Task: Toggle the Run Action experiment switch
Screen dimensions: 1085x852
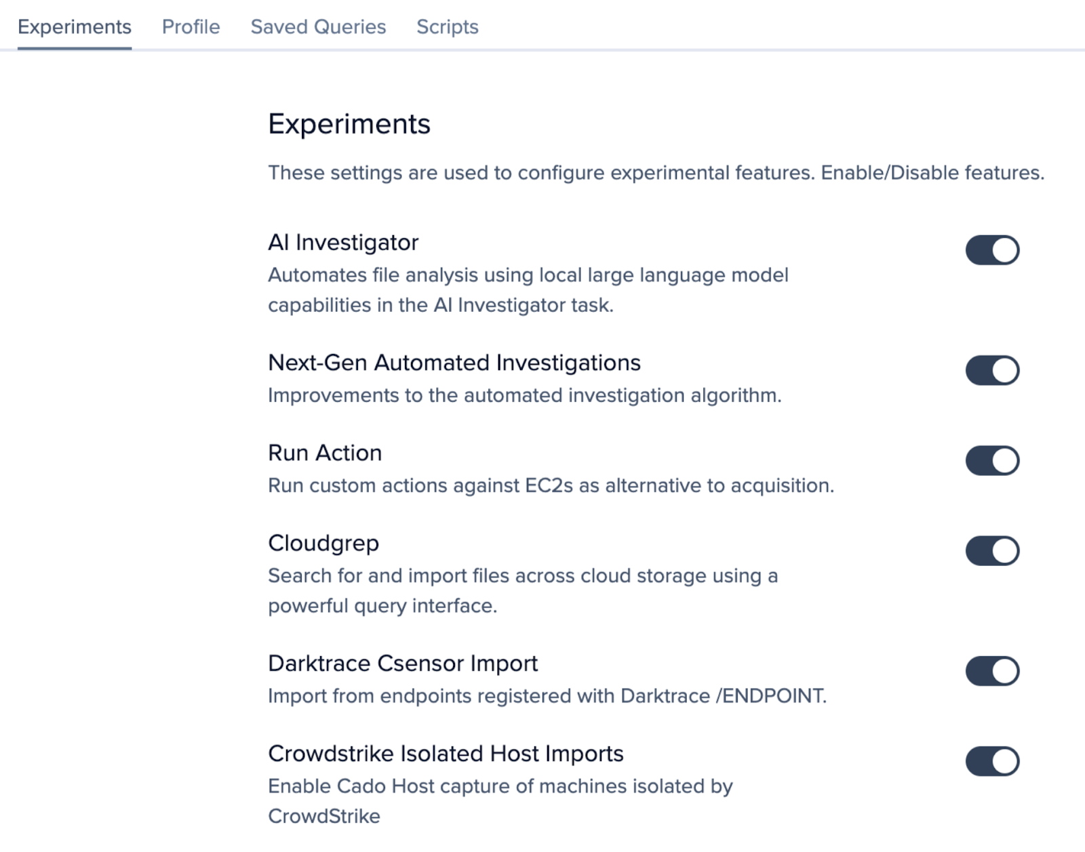Action: point(992,461)
